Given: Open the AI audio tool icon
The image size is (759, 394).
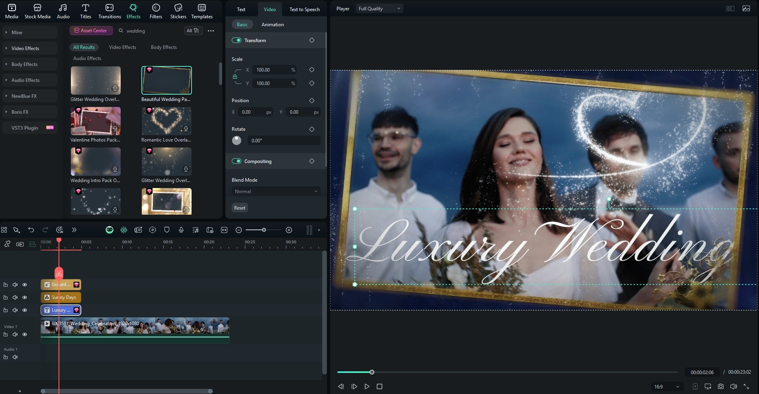Looking at the screenshot, I should click(60, 230).
